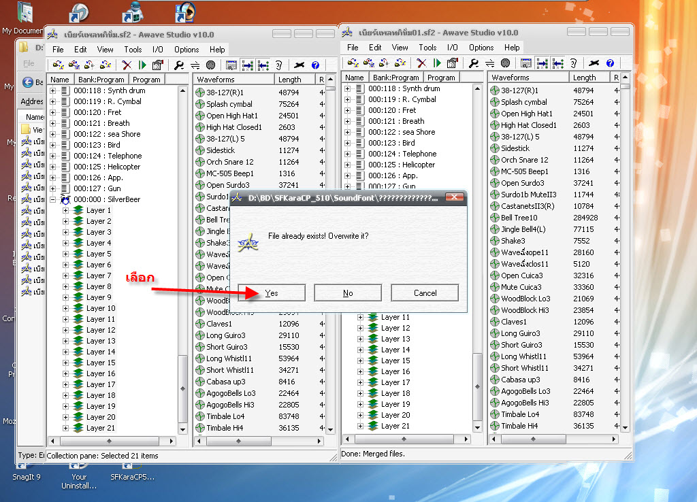Click the horizontal scrollbar under right waveforms list
The image size is (697, 502).
click(553, 439)
